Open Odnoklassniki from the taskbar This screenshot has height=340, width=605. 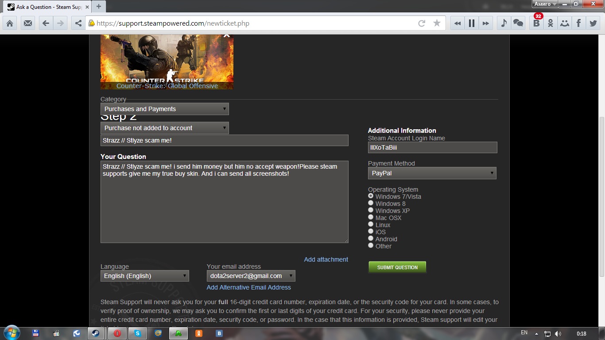point(199,333)
